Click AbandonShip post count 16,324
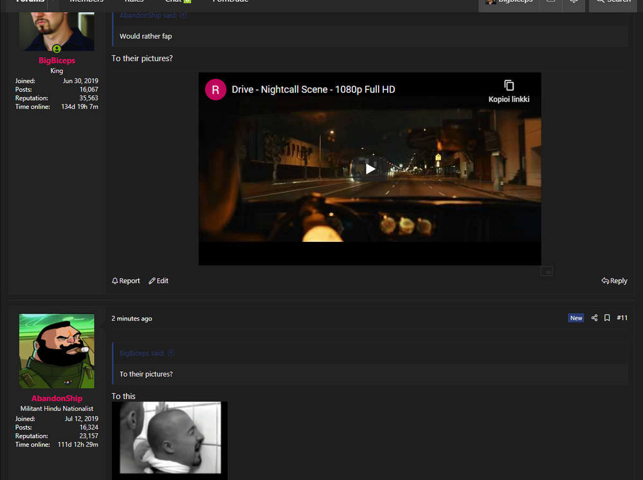 point(89,427)
